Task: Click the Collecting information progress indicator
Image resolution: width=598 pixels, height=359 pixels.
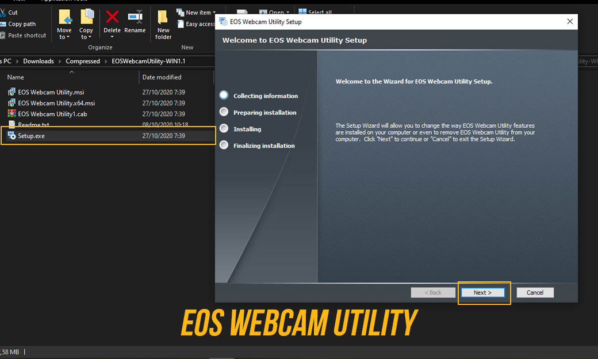Action: [224, 96]
